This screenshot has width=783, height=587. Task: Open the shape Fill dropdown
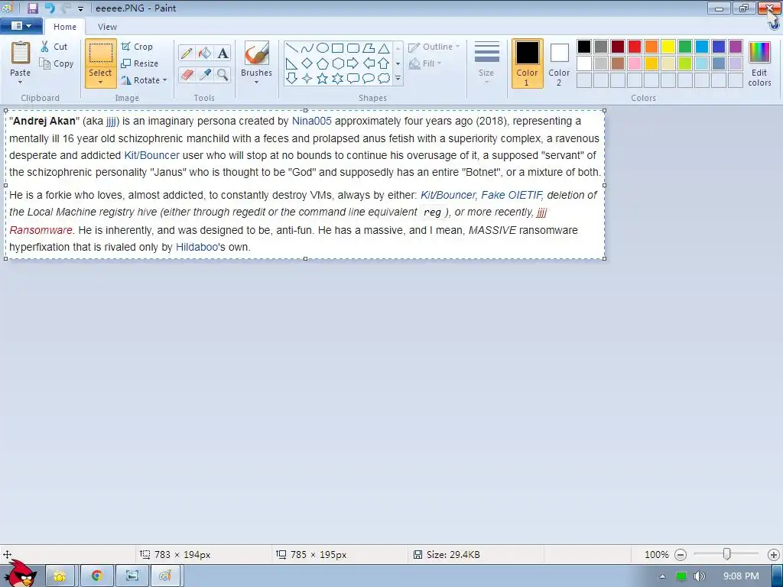(425, 63)
